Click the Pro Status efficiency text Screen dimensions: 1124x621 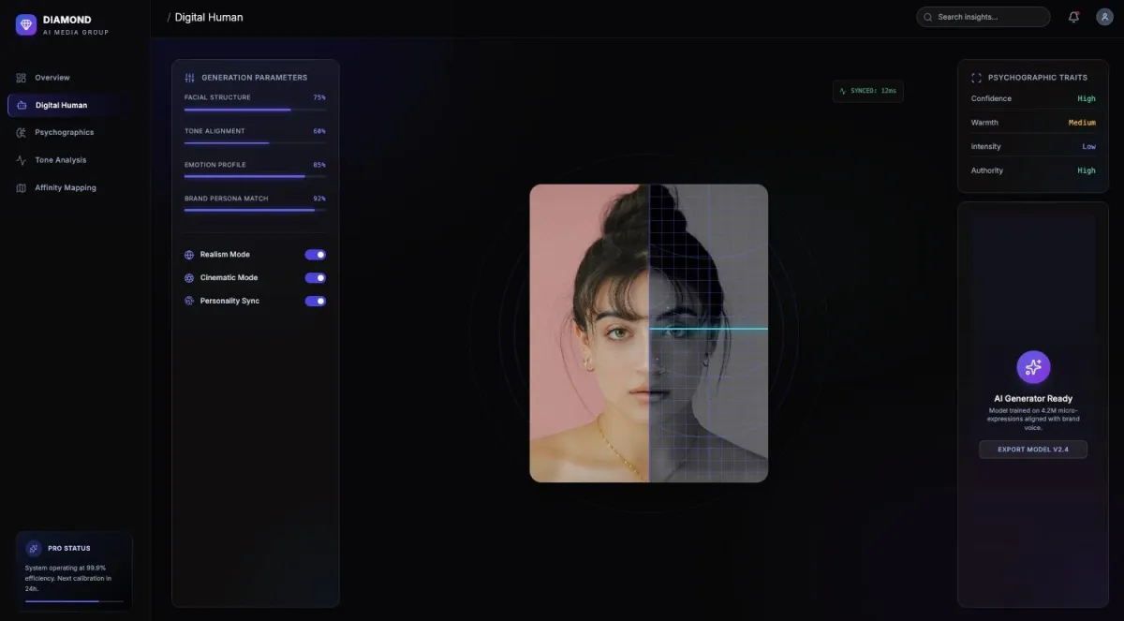[x=67, y=578]
